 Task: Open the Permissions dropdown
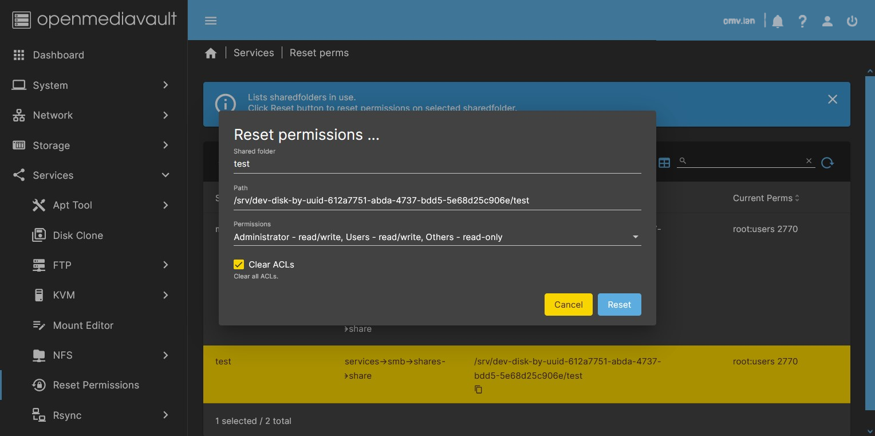[x=635, y=237]
